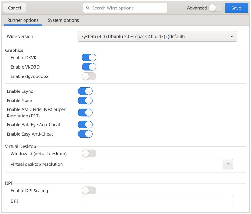Switch to System options tab
Viewport: 251px width, 214px height.
point(63,20)
